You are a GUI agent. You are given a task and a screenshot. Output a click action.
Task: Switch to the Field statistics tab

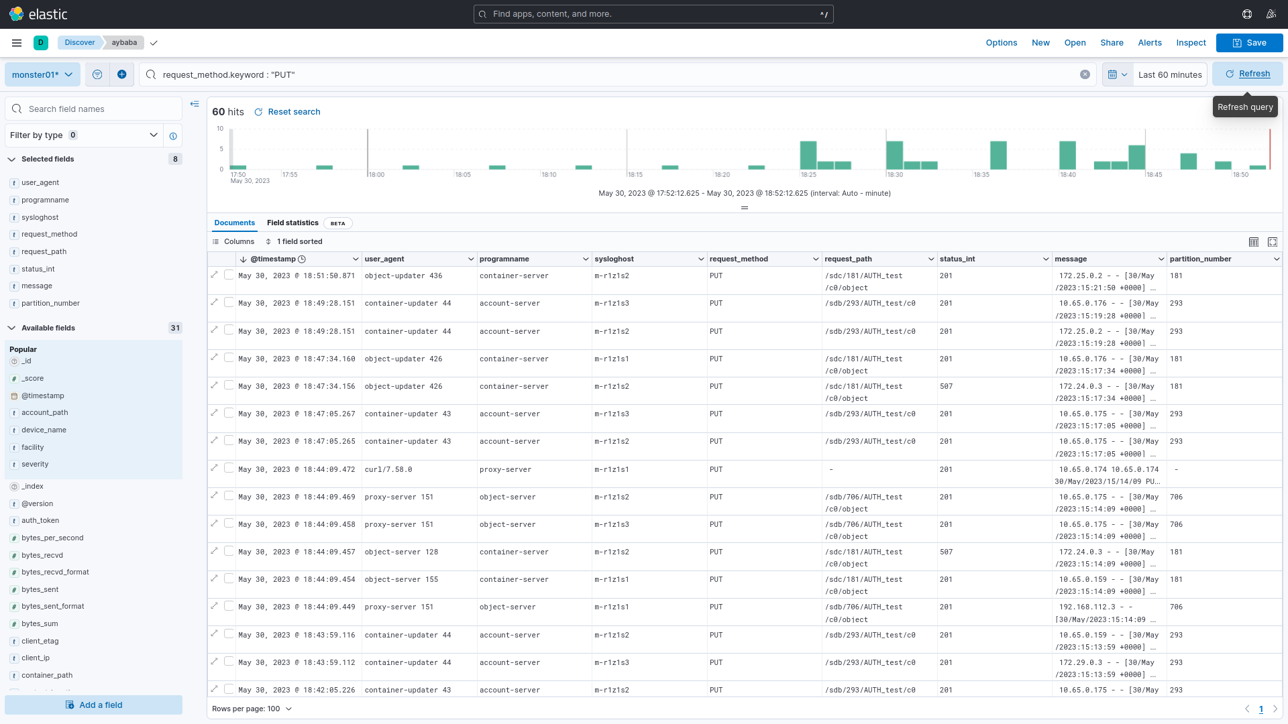(x=292, y=223)
